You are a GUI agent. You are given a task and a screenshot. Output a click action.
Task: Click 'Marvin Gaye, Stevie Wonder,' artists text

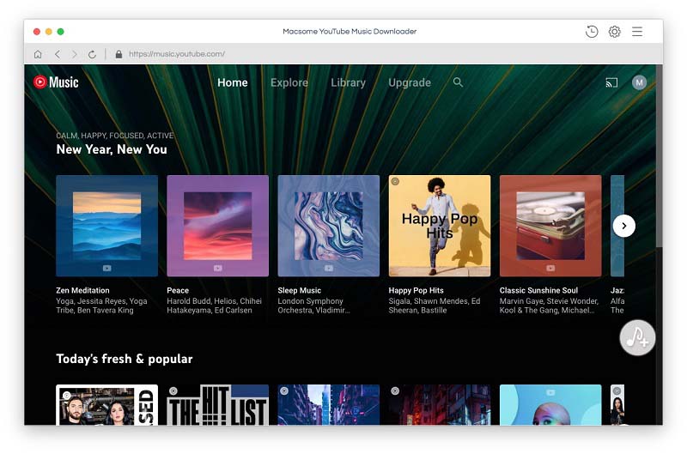click(x=549, y=301)
